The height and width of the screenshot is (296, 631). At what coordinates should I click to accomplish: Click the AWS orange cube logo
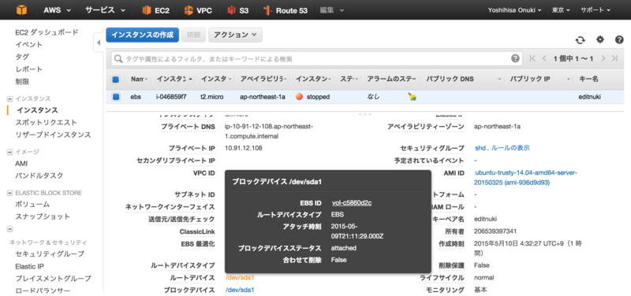click(21, 10)
